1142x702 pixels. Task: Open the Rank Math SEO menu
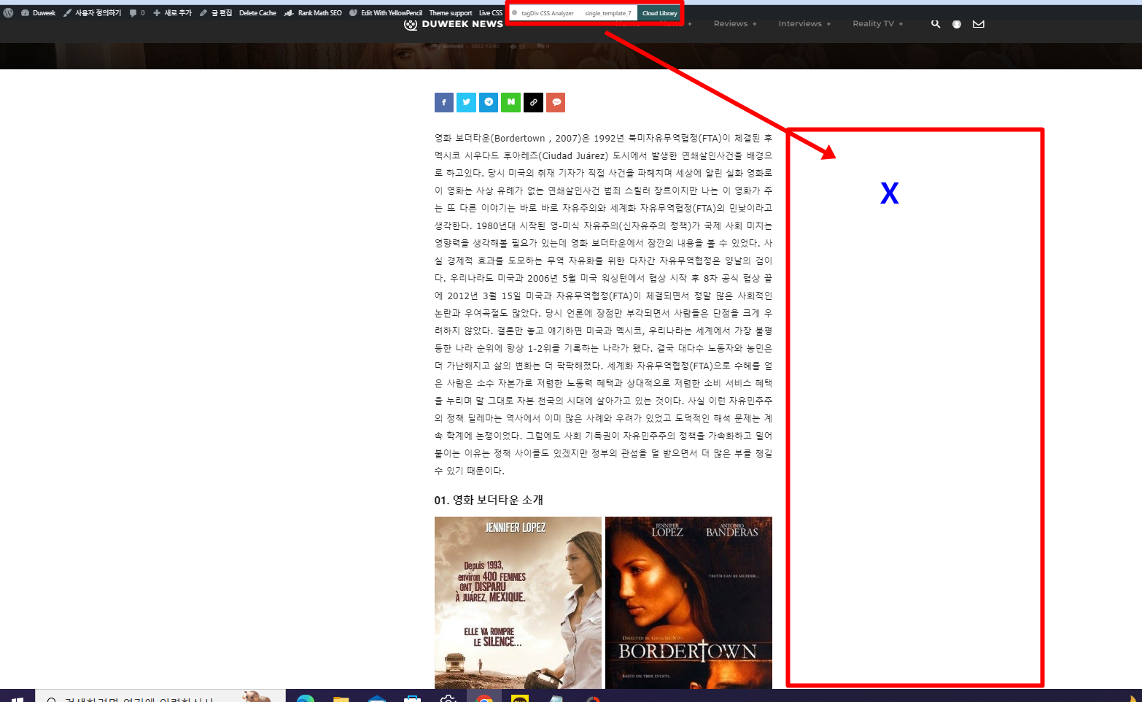pyautogui.click(x=313, y=12)
